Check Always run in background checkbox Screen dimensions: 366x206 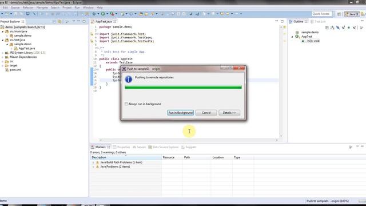point(126,104)
